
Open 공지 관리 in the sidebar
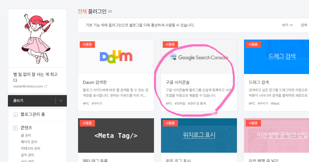coord(27,155)
